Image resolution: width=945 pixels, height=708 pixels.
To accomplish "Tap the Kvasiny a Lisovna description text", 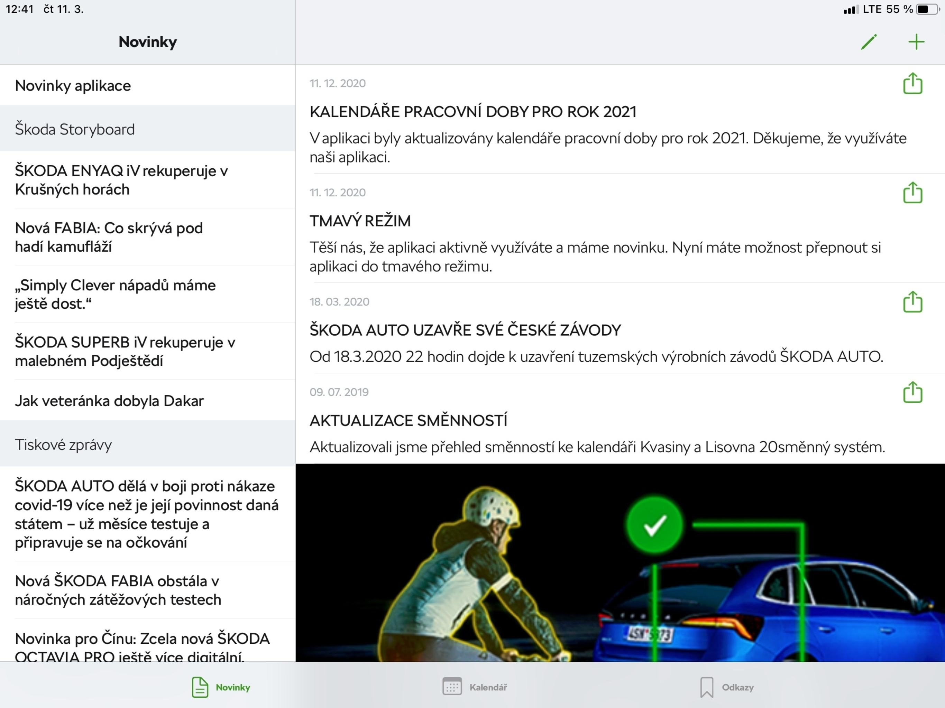I will 597,447.
